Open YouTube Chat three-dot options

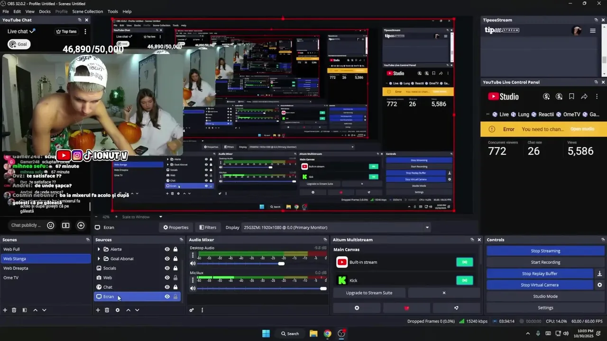[x=85, y=32]
